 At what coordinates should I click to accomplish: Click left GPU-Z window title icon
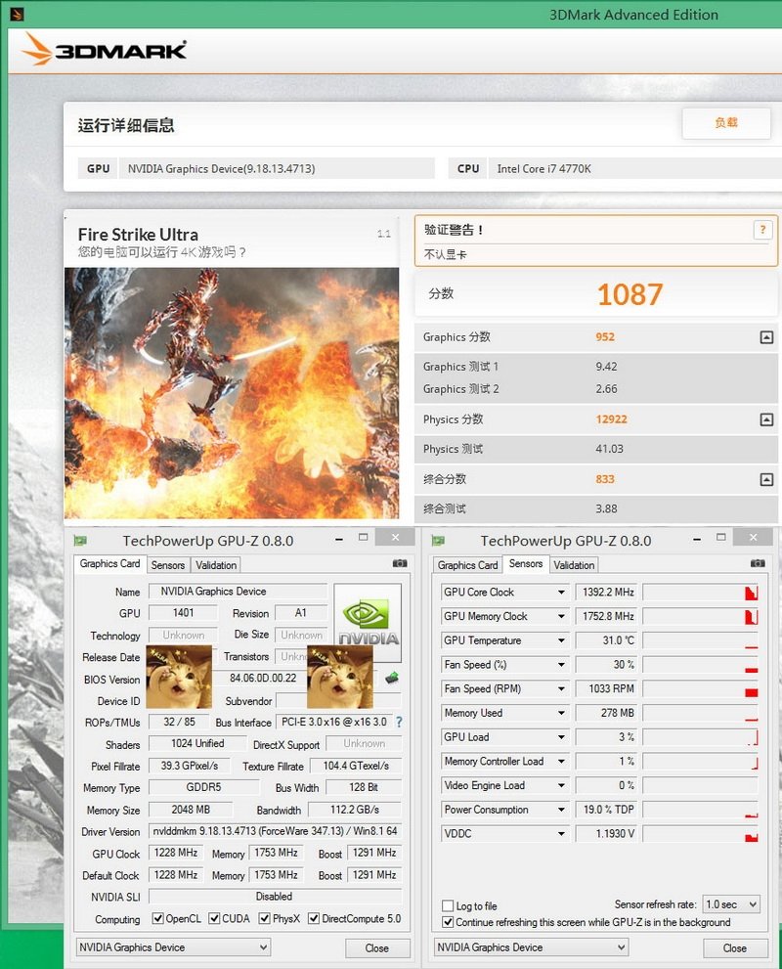(80, 541)
